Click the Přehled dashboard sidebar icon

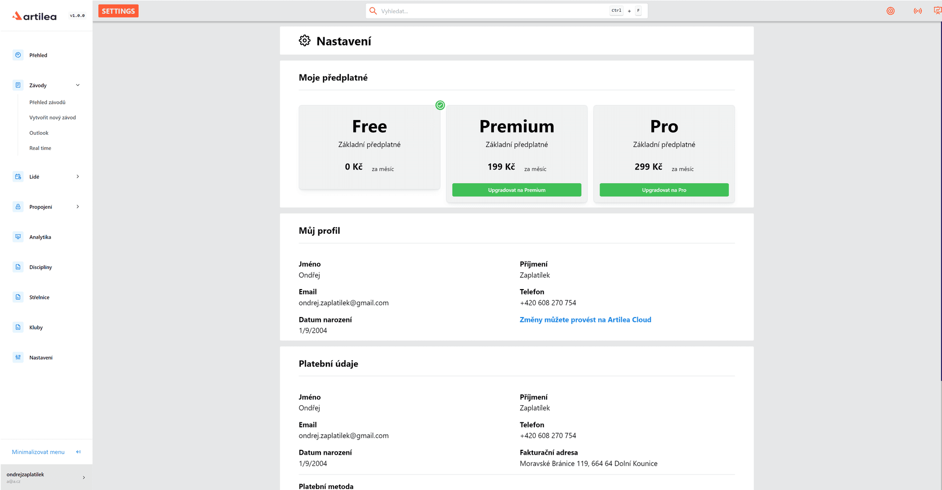[x=18, y=55]
